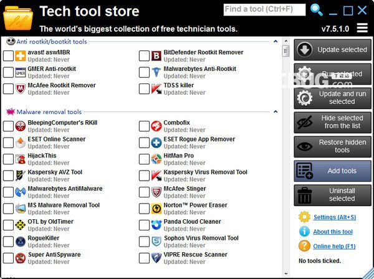This screenshot has height=279, width=374.
Task: Click the magnifier search icon
Action: [316, 10]
